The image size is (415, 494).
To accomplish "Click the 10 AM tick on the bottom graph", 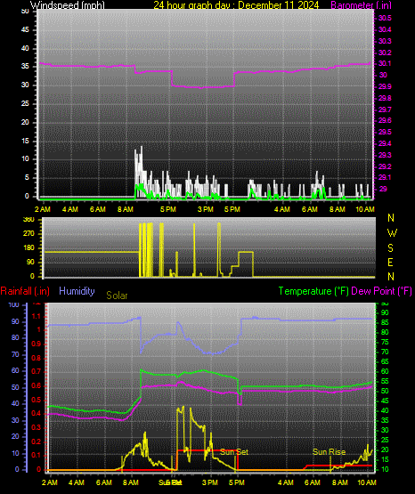I will pyautogui.click(x=367, y=482).
